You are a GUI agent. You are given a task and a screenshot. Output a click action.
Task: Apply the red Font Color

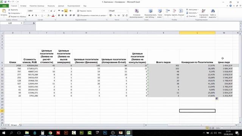(x=53, y=15)
